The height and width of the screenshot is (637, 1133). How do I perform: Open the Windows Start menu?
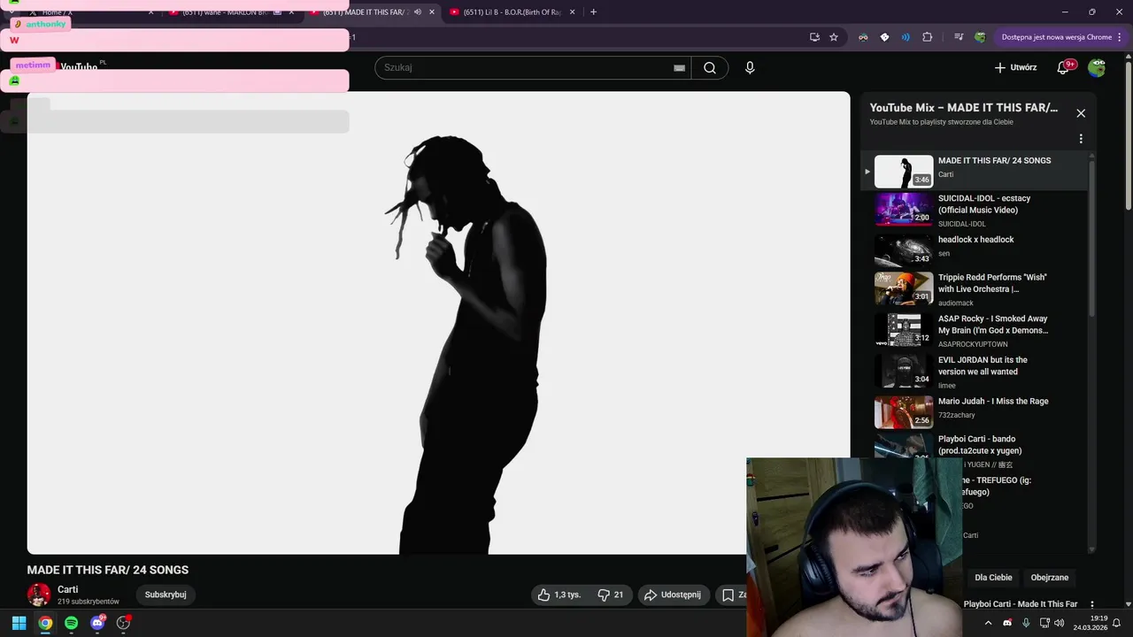pos(19,623)
